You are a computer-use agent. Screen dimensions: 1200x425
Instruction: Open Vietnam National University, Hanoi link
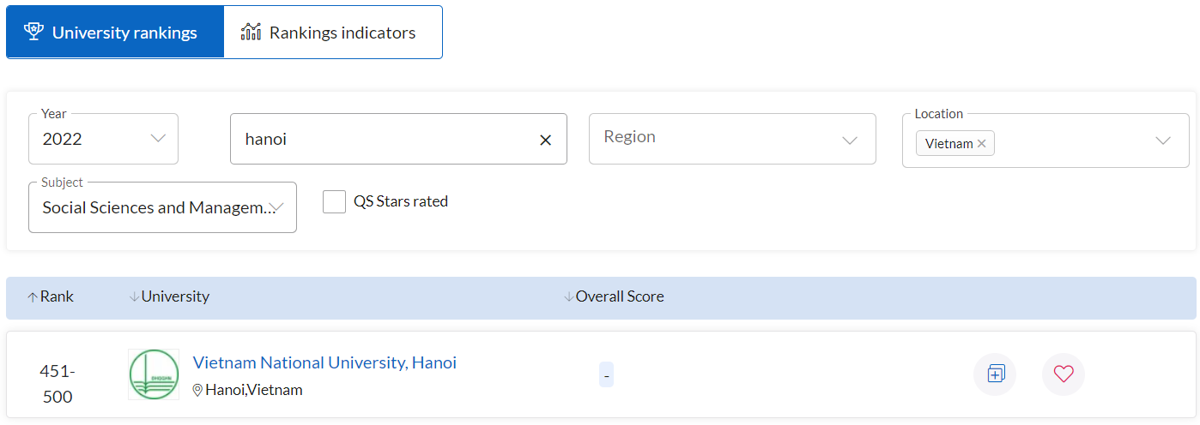(324, 362)
